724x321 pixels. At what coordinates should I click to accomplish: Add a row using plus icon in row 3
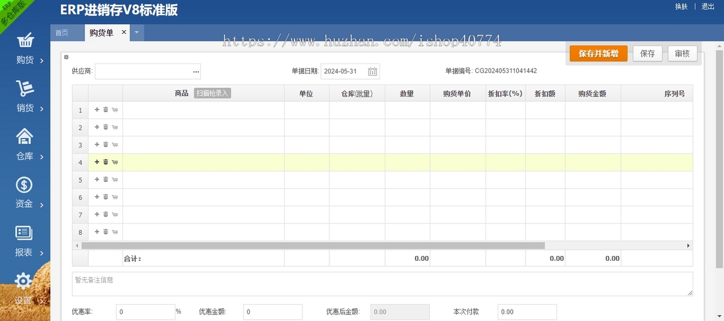97,145
